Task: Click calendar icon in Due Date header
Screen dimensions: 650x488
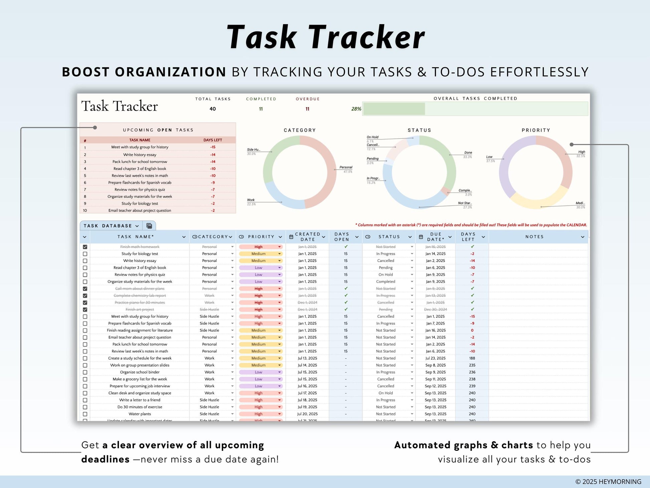Action: pyautogui.click(x=421, y=237)
